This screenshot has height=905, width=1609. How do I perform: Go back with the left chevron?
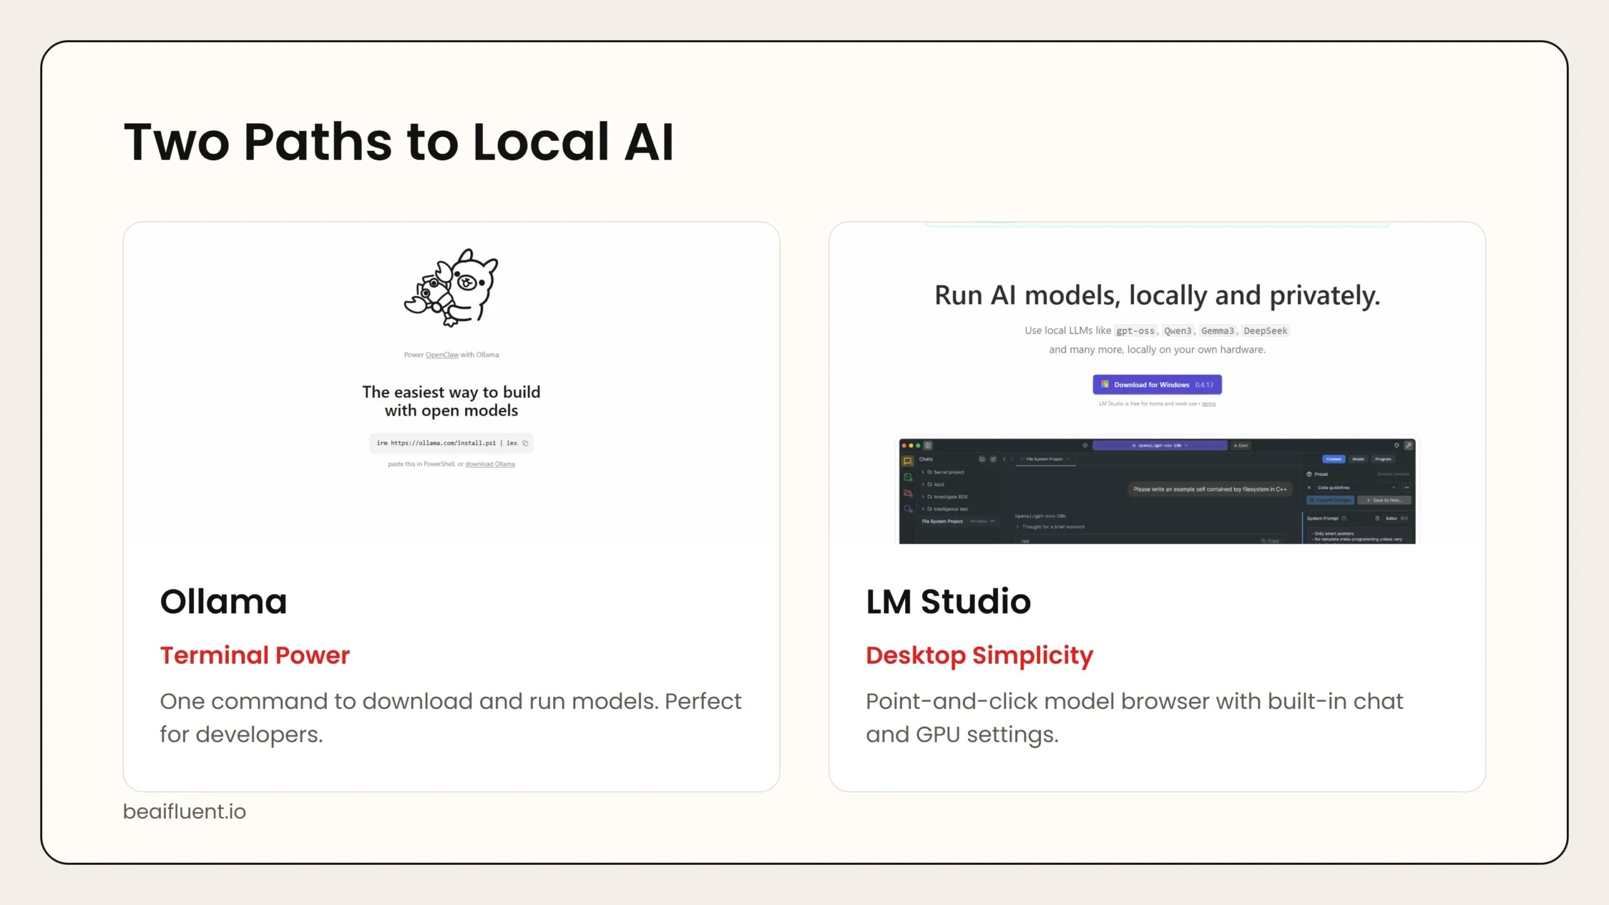1004,459
